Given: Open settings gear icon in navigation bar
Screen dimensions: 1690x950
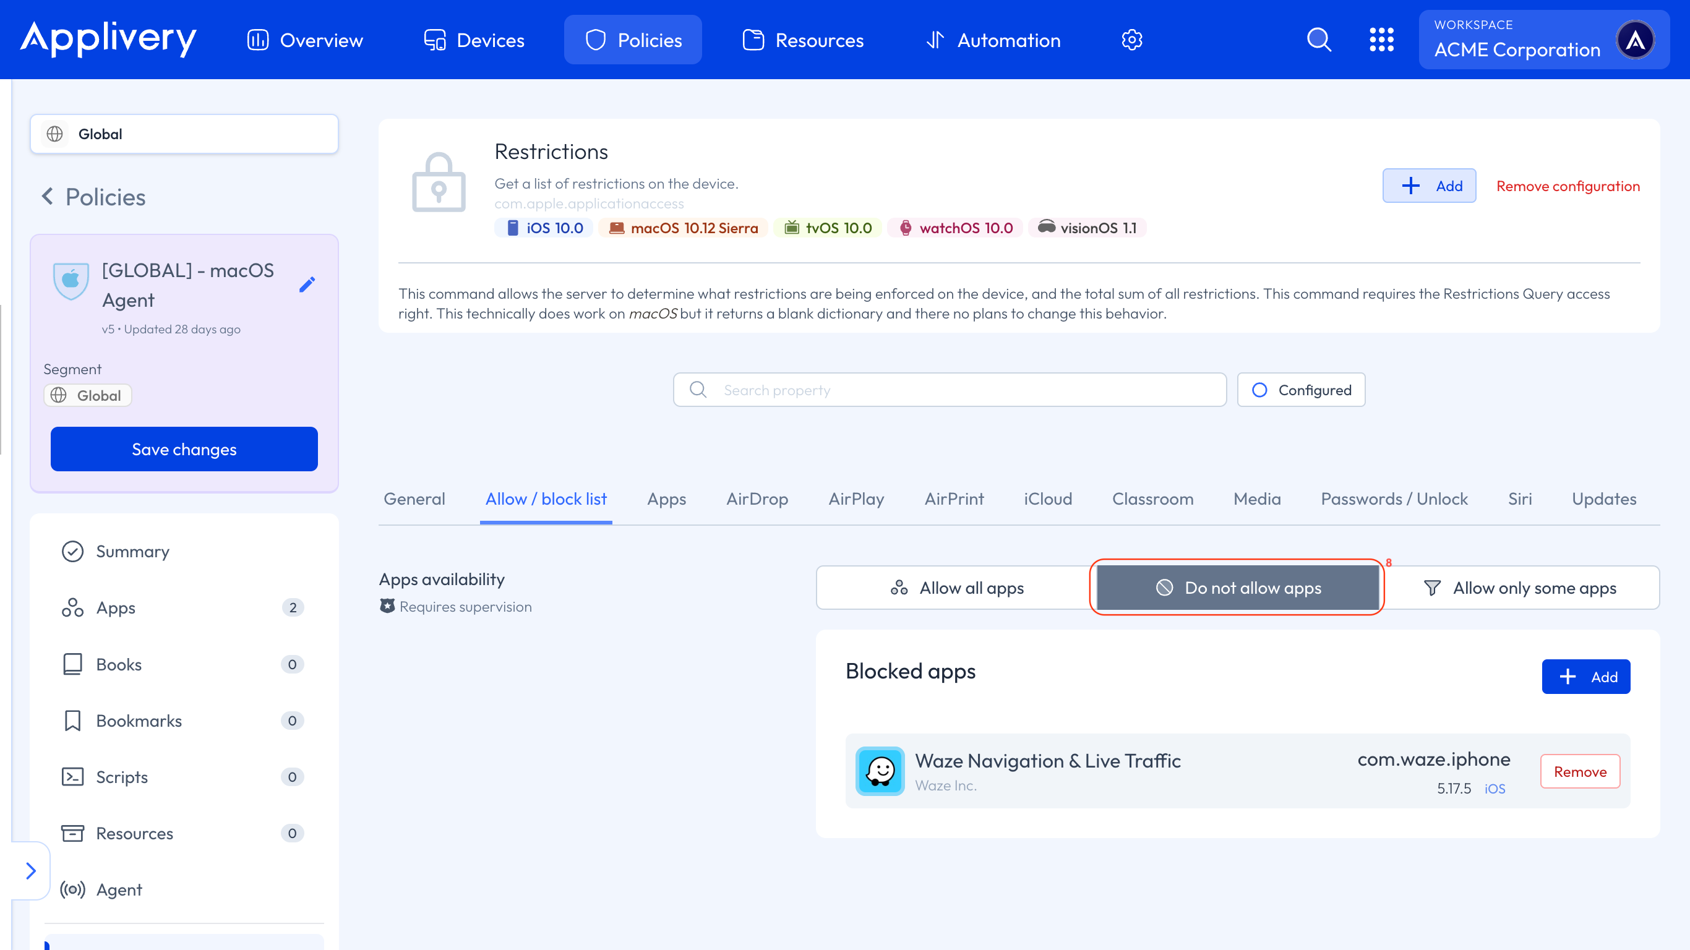Looking at the screenshot, I should click(x=1131, y=40).
